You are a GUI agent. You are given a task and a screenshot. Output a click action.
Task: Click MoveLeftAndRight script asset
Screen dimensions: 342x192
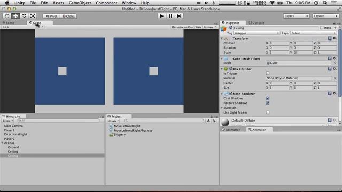(127, 126)
